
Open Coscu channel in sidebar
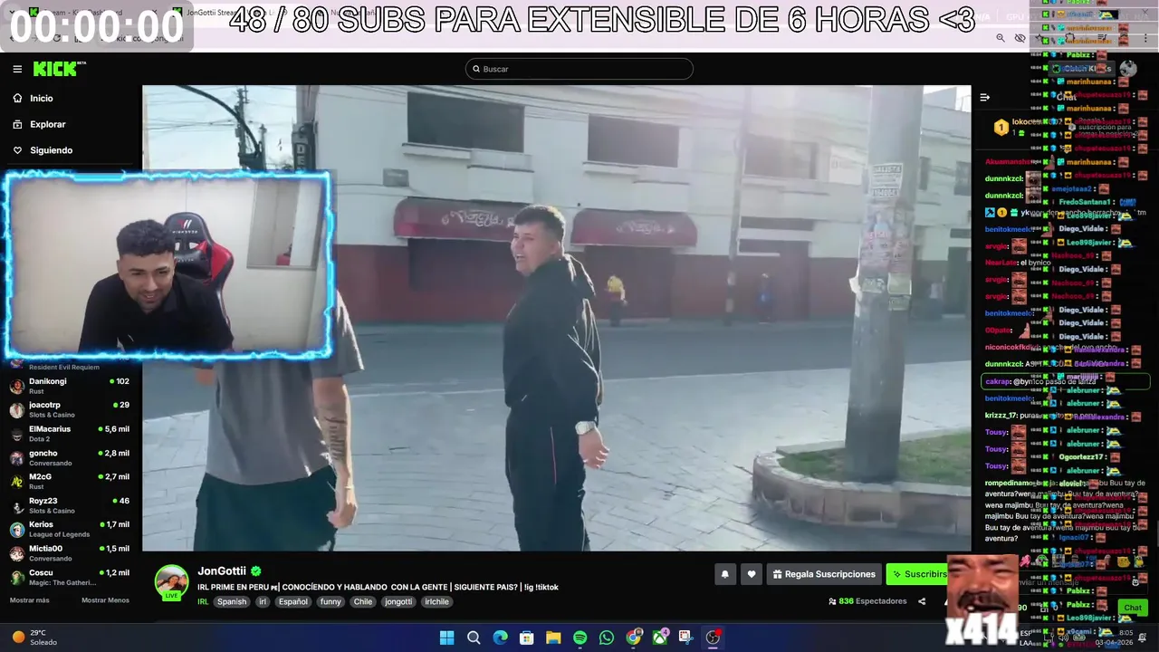click(71, 577)
